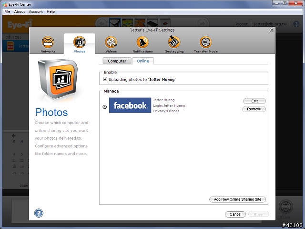The height and width of the screenshot is (229, 305).
Task: Click the Eye-Fi logo in header
Action: (20, 24)
